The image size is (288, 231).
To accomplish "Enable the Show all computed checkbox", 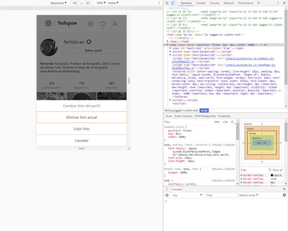I will coord(270,169).
